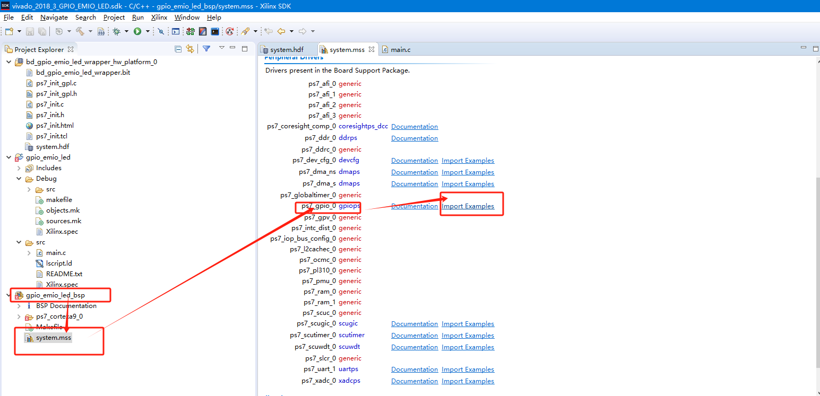Click the binary 010 file icon in the toolbar
Viewport: 820px width, 396px height.
(x=101, y=31)
